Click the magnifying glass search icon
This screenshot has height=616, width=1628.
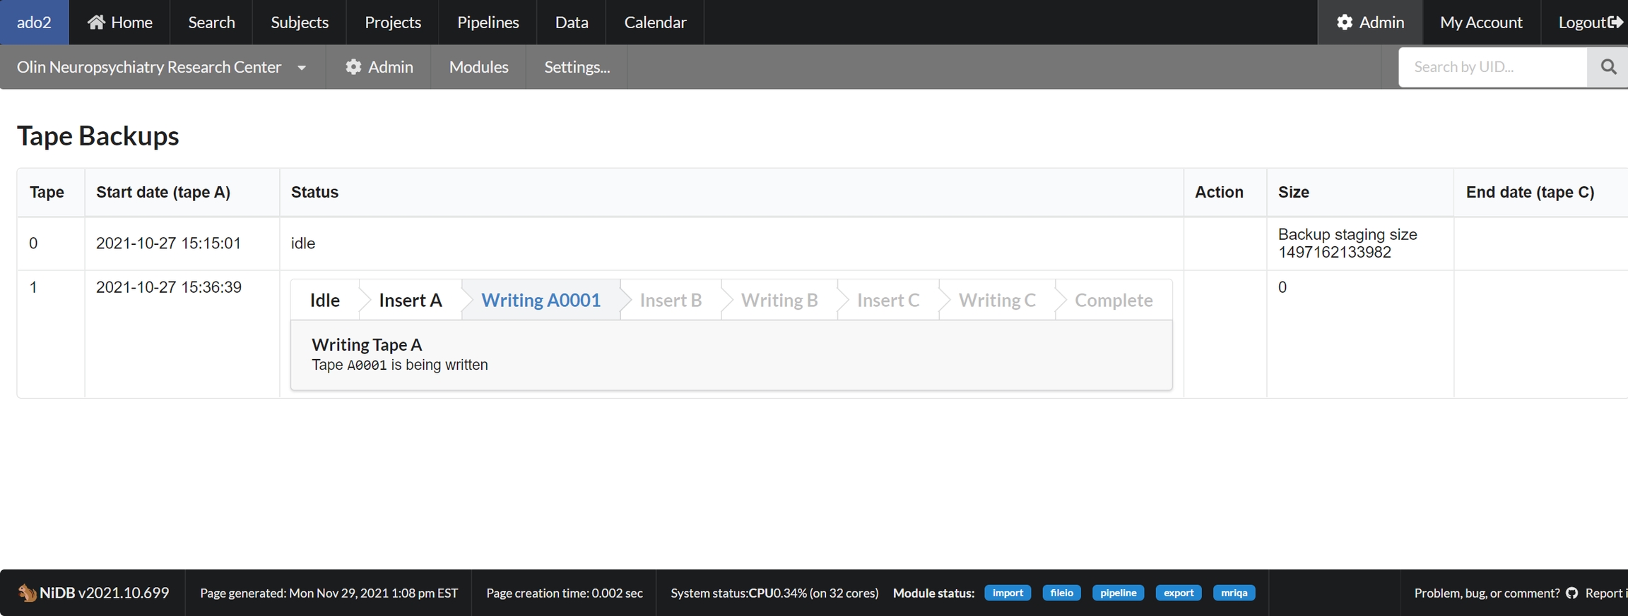pos(1608,67)
